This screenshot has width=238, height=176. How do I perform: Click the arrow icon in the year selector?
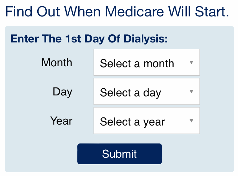pyautogui.click(x=191, y=121)
